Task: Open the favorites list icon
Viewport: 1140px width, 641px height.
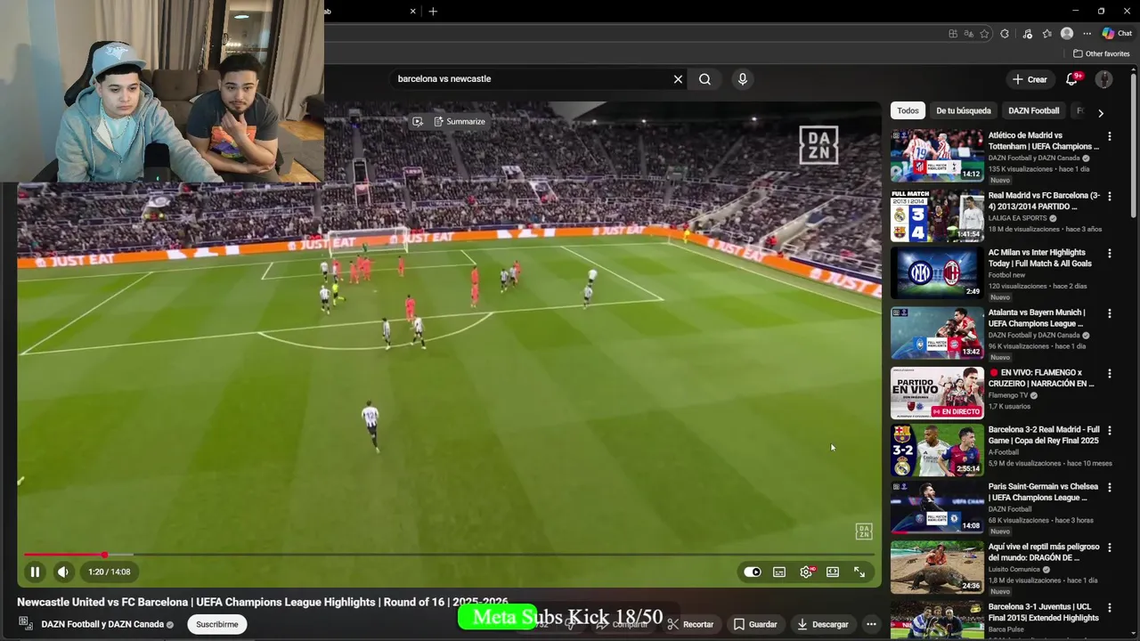Action: [x=1046, y=34]
